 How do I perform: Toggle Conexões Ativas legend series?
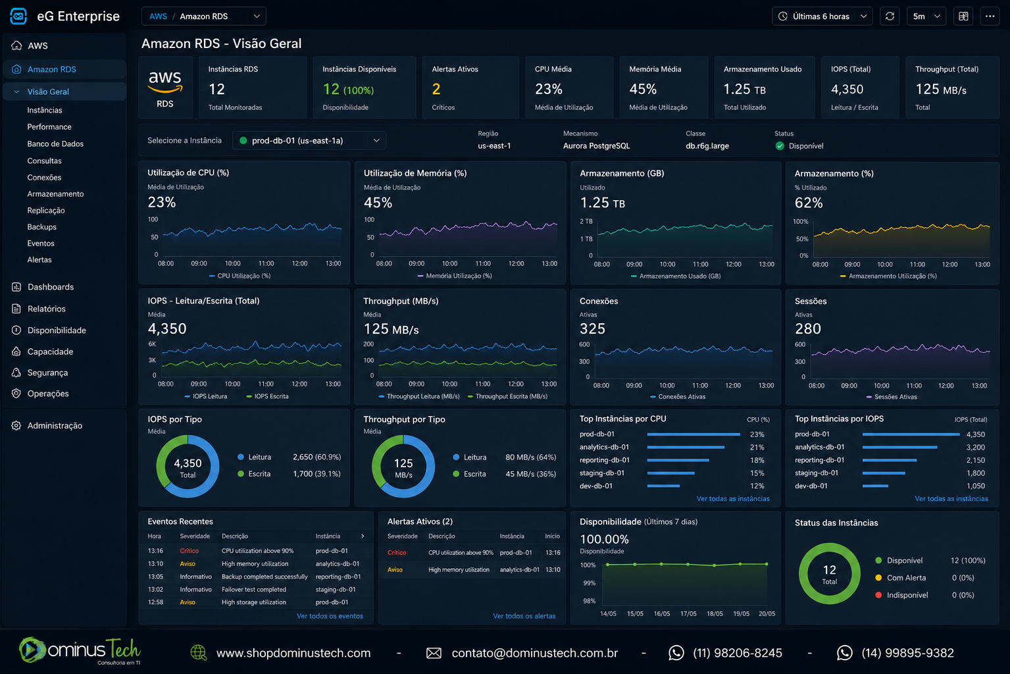tap(678, 397)
